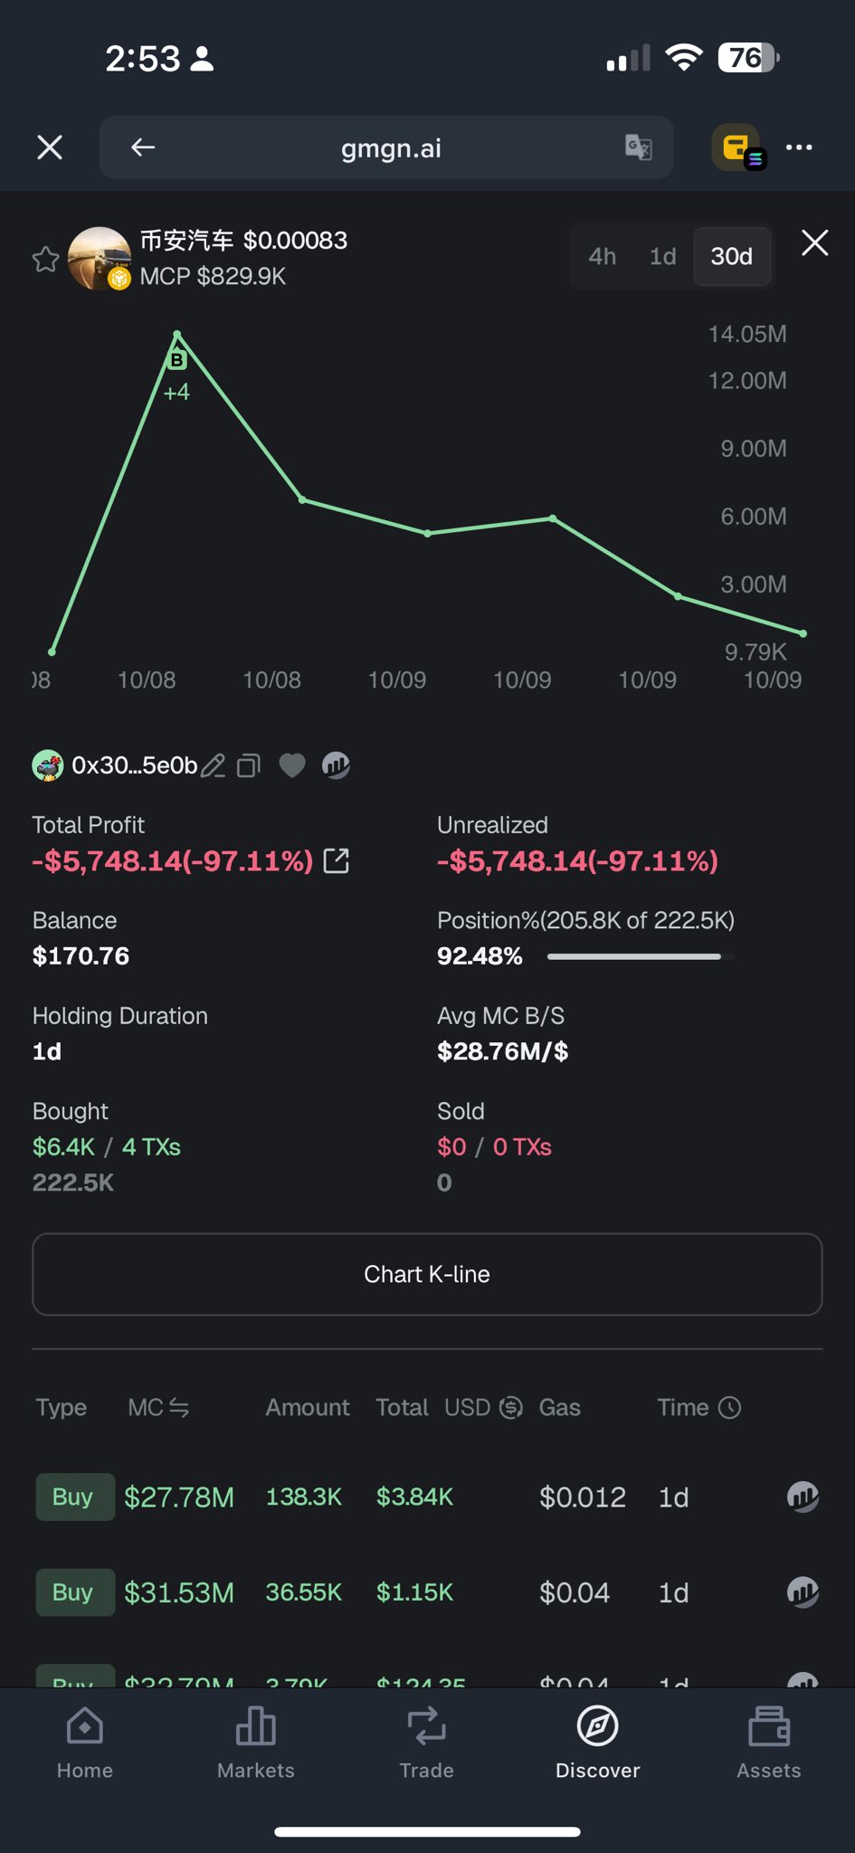
Task: Toggle the Total USD currency switch
Action: [x=511, y=1408]
